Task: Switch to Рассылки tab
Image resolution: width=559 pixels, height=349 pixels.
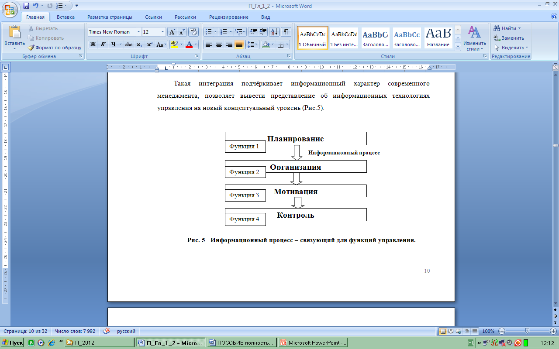Action: click(x=185, y=17)
